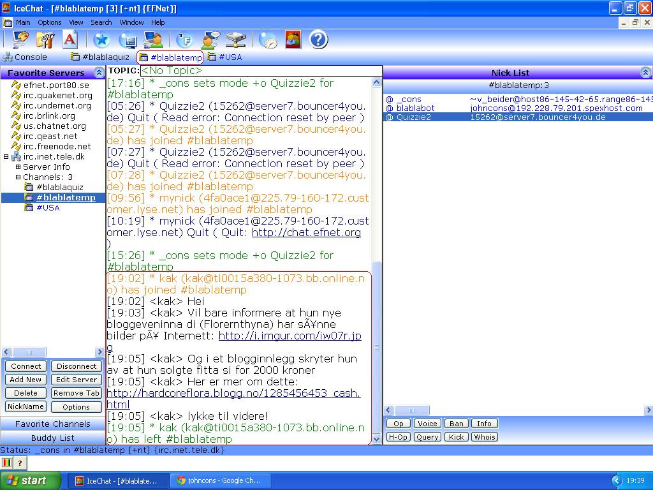Collapse the Channels: 3 tree node

[18, 177]
